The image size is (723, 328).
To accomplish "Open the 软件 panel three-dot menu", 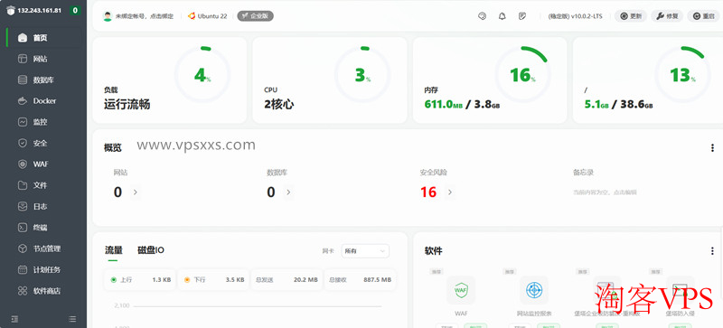I will tap(713, 251).
